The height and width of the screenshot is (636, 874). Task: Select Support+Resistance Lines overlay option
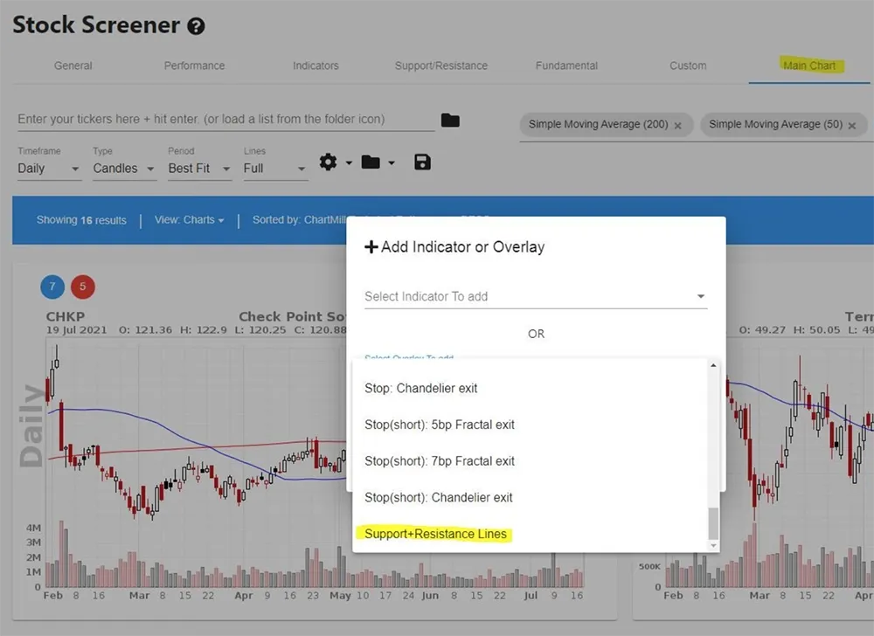[435, 534]
